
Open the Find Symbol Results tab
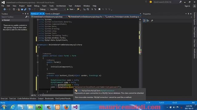pyautogui.click(x=63, y=98)
